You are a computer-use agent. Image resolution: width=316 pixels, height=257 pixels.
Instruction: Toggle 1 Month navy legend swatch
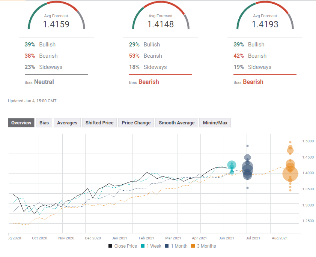(167, 246)
